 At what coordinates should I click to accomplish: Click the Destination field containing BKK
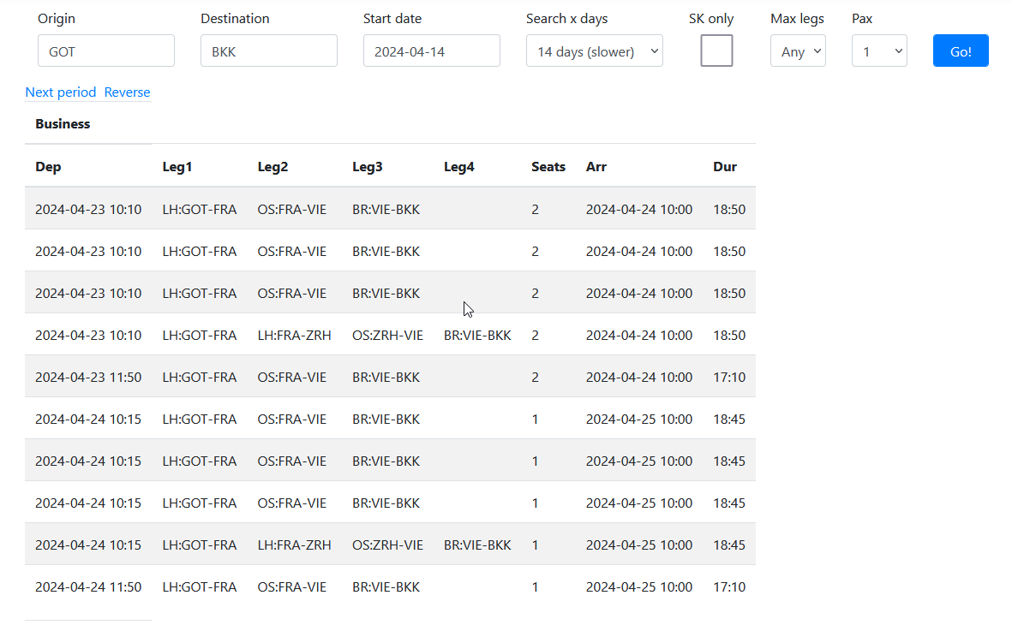(268, 51)
